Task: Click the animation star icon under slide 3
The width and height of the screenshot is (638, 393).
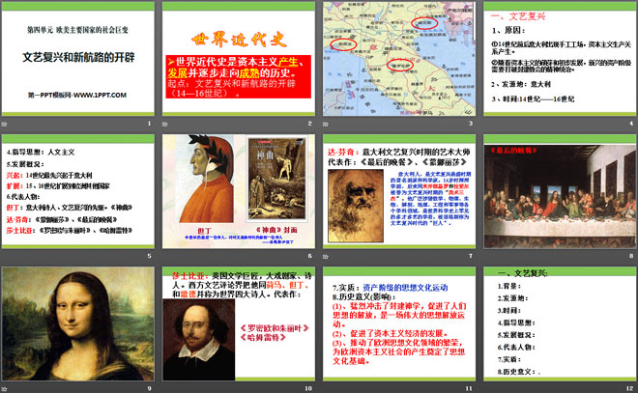Action: 326,124
